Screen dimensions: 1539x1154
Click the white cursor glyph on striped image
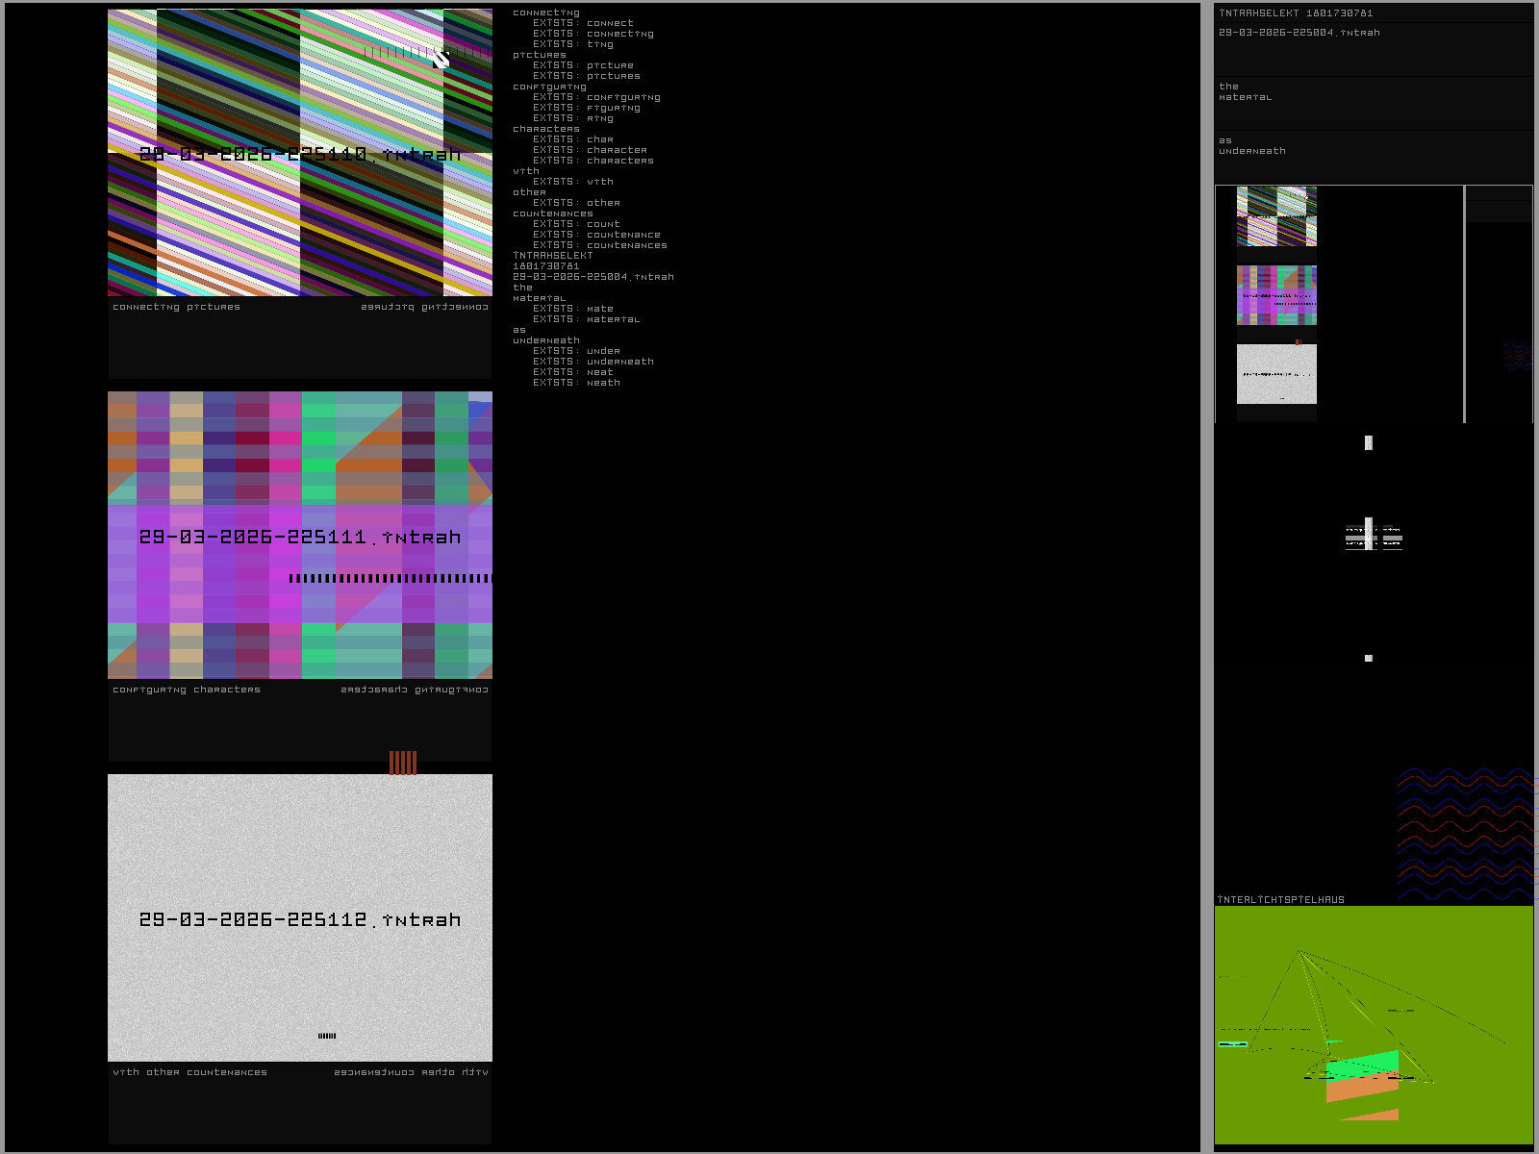pos(441,59)
